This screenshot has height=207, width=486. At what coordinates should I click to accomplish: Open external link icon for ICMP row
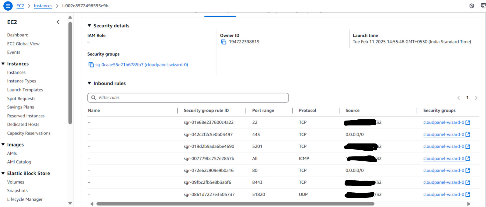[x=468, y=158]
